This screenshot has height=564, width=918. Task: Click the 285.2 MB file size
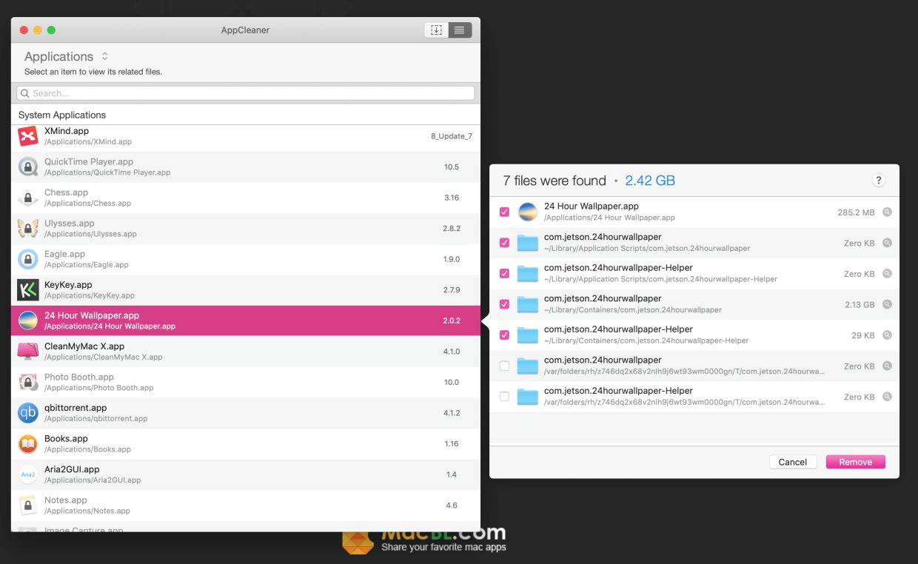pos(856,212)
